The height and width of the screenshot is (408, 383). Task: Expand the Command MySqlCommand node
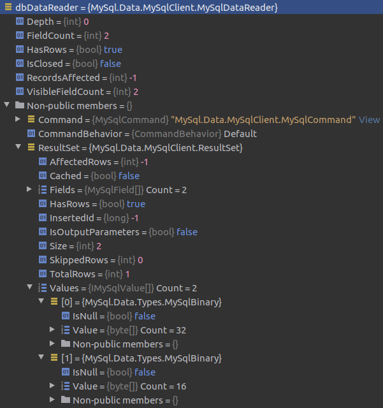pyautogui.click(x=18, y=119)
